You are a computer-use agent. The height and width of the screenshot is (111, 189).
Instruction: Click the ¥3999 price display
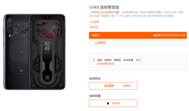[x=100, y=43]
